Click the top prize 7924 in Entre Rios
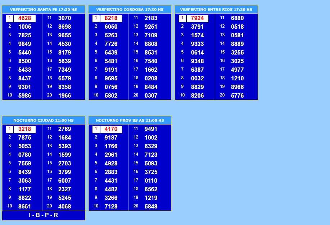Screen dimensions: 330x225 197,18
